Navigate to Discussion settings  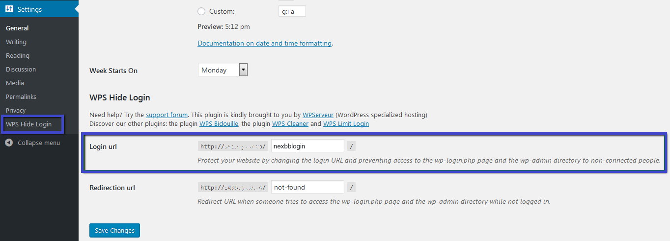[21, 69]
